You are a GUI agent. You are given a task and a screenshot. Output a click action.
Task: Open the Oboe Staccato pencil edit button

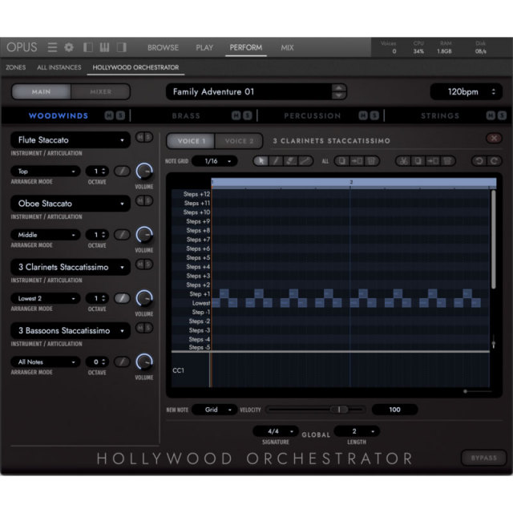122,235
